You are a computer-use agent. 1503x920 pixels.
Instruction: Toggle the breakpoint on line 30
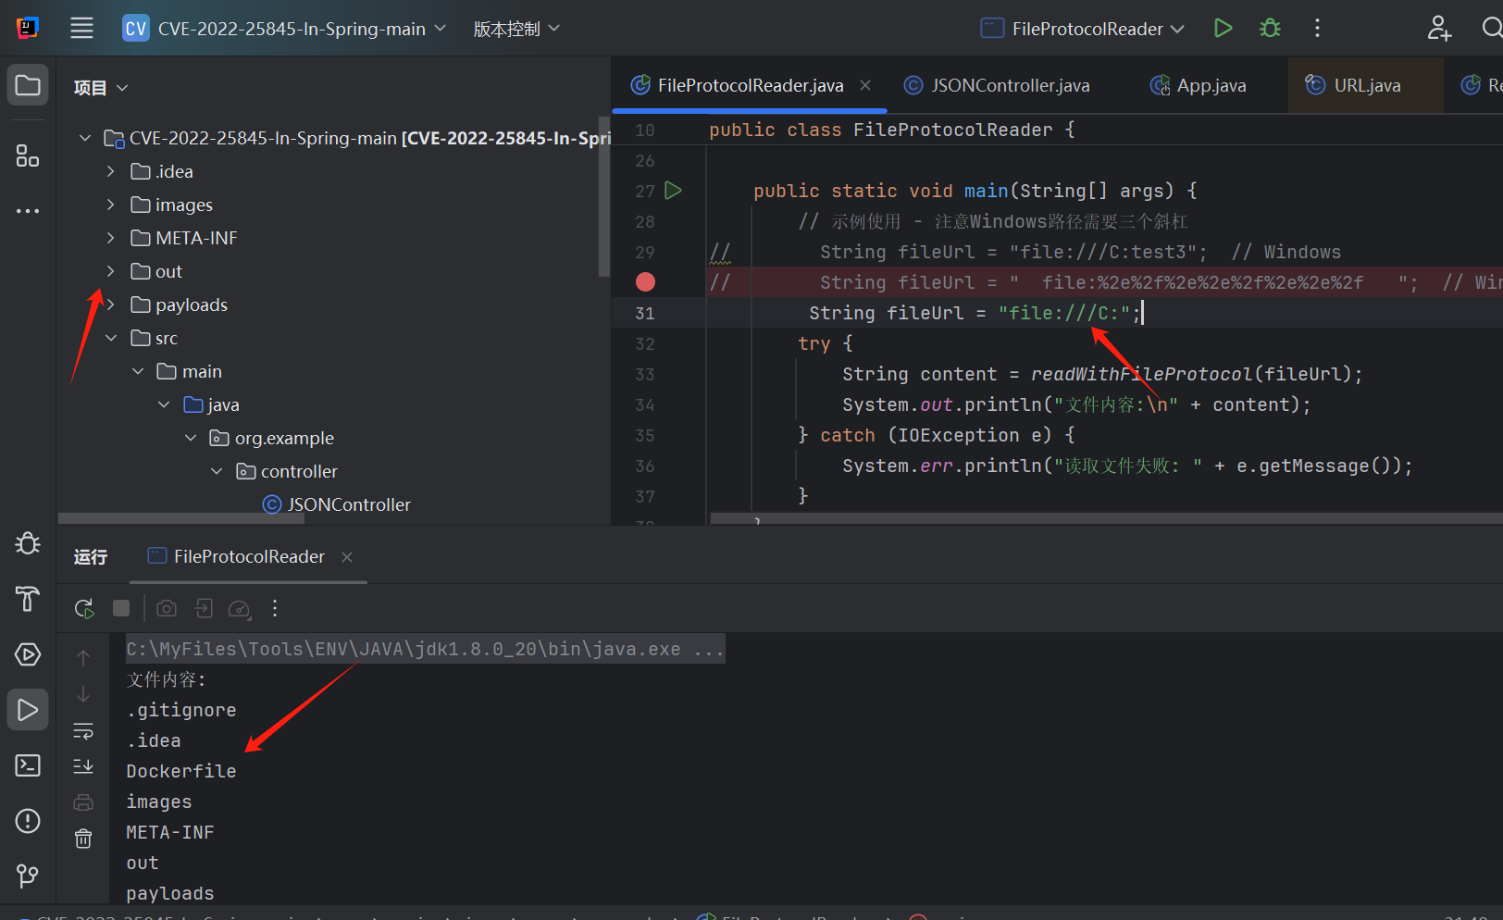pyautogui.click(x=645, y=282)
